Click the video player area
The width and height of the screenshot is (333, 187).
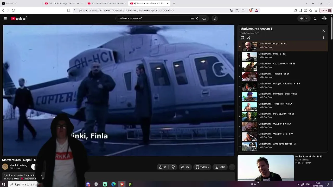click(119, 90)
